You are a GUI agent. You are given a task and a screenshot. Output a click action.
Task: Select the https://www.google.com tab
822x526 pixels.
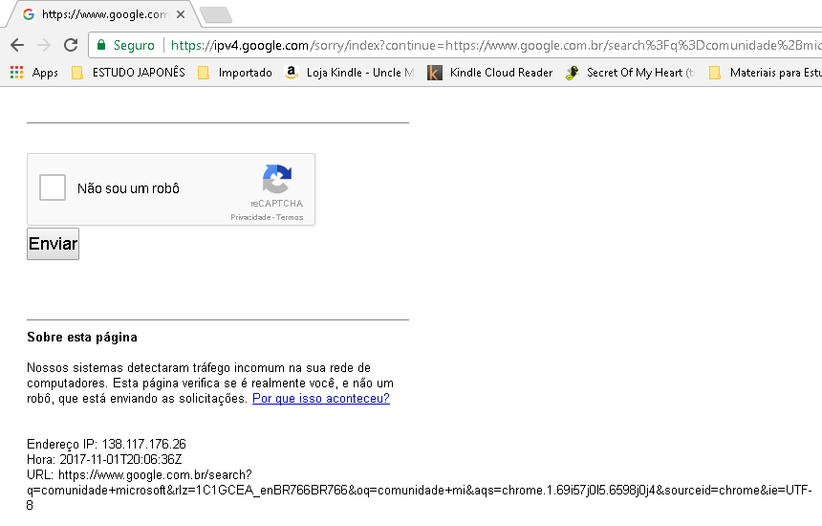(103, 14)
